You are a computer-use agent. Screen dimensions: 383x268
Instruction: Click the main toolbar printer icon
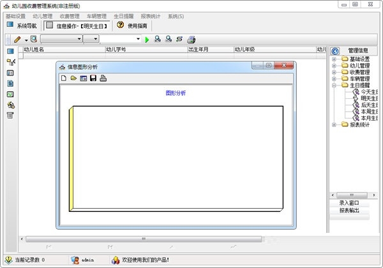[x=191, y=40]
